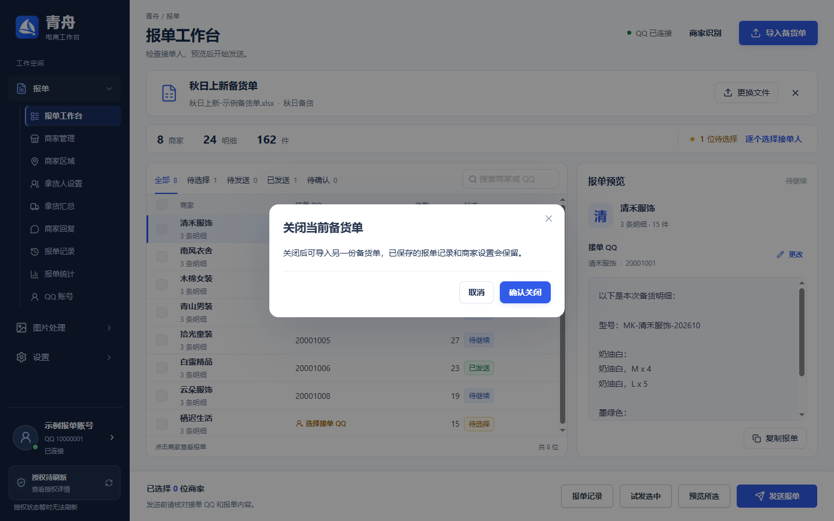Screen dimensions: 834x521
Task: Switch to the 已发送 tab
Action: tap(282, 180)
